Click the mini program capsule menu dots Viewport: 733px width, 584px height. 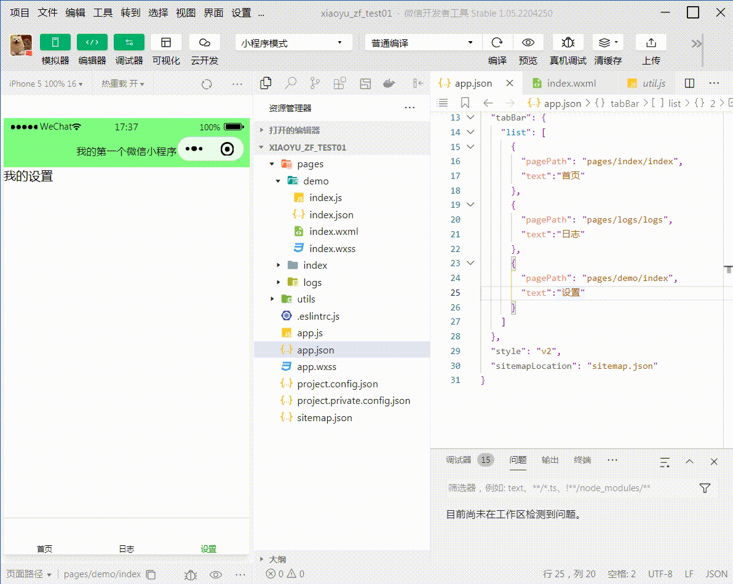tap(194, 149)
